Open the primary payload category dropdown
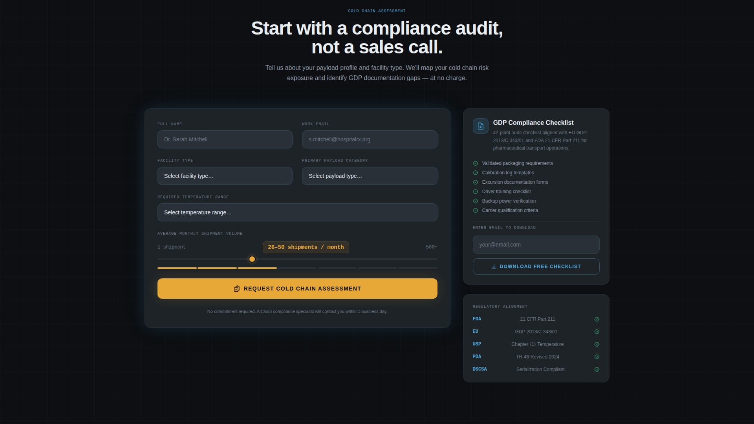 click(369, 176)
